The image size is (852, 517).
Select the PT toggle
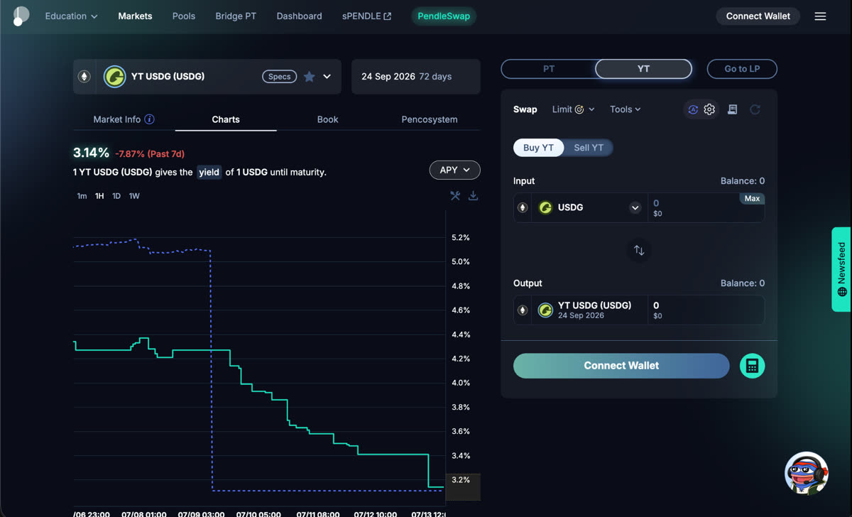pyautogui.click(x=549, y=69)
